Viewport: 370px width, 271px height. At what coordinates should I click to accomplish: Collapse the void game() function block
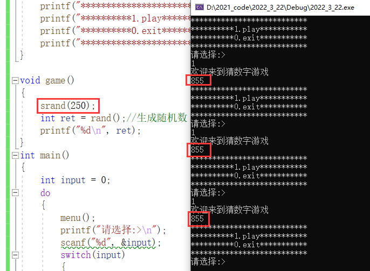(x=15, y=81)
